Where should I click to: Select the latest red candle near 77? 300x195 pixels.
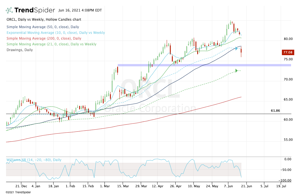point(241,52)
